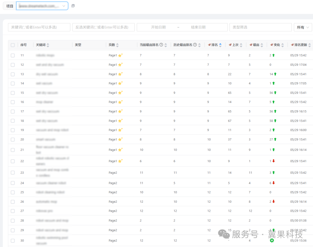Click help icon next to 当前最高排名
Screen dimensions: 313x247
(x=161, y=45)
